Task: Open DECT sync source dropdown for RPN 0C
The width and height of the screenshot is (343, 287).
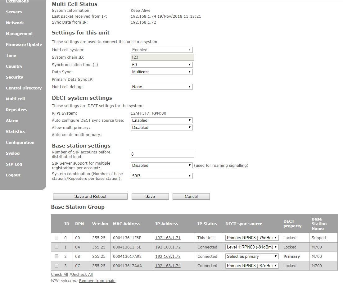Action: click(x=252, y=266)
